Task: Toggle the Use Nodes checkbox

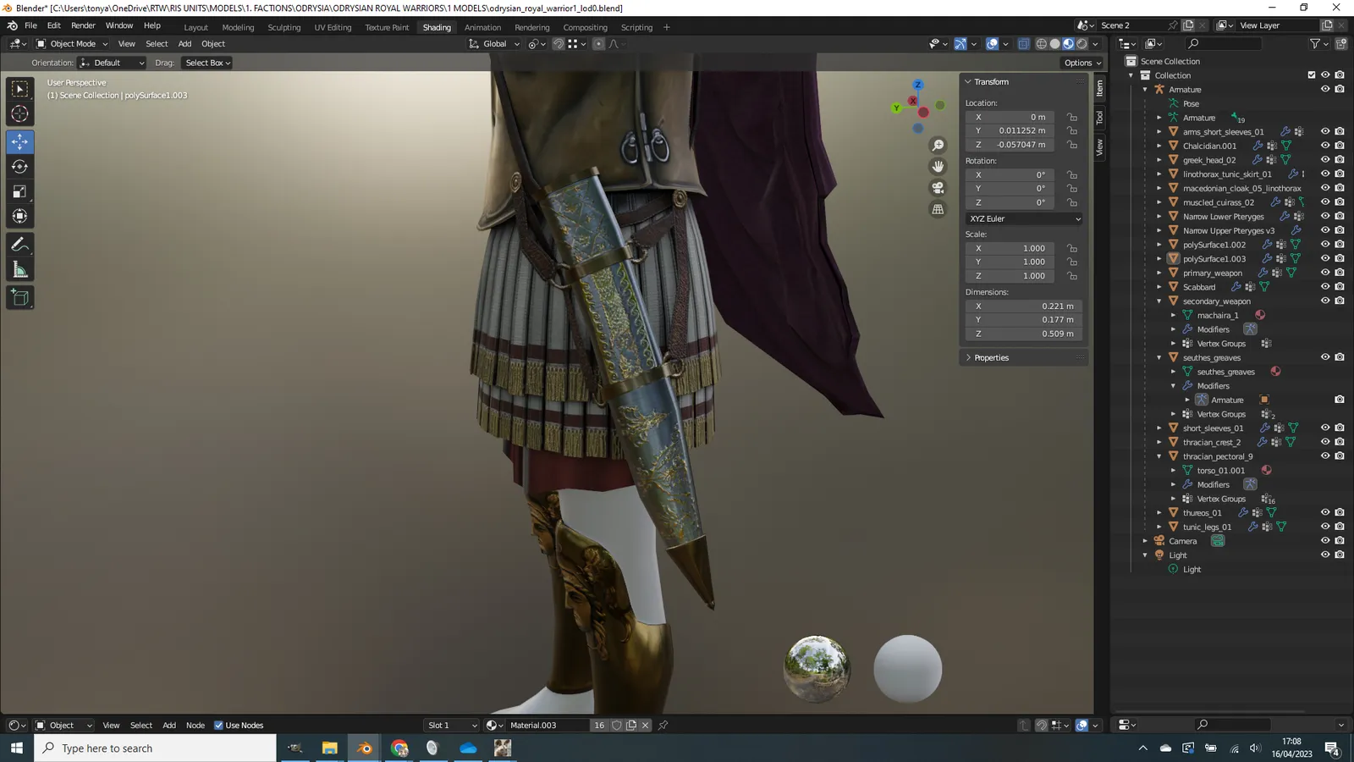Action: click(x=218, y=726)
